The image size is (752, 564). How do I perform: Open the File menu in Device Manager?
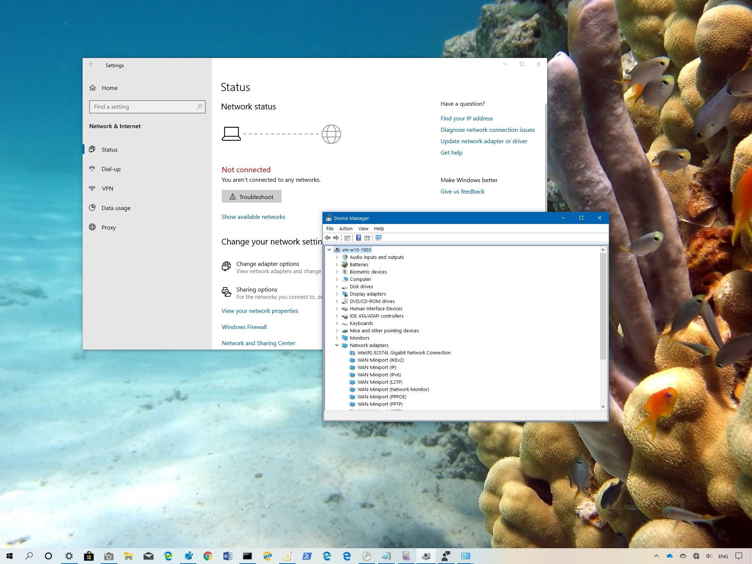tap(330, 228)
